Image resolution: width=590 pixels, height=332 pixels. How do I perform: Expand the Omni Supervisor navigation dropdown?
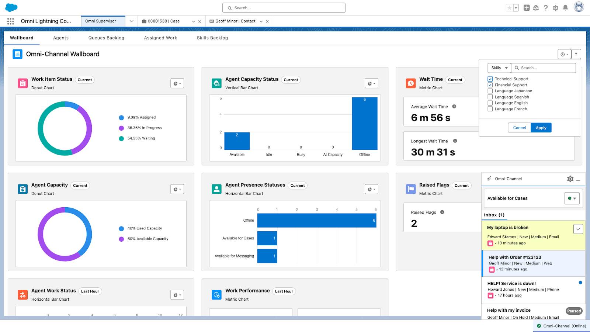131,21
